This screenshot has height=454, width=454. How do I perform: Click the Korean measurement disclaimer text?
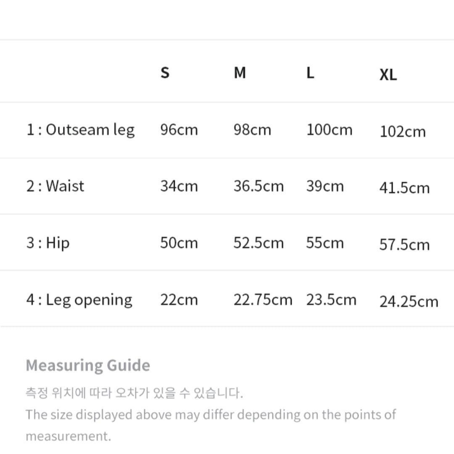click(x=134, y=393)
